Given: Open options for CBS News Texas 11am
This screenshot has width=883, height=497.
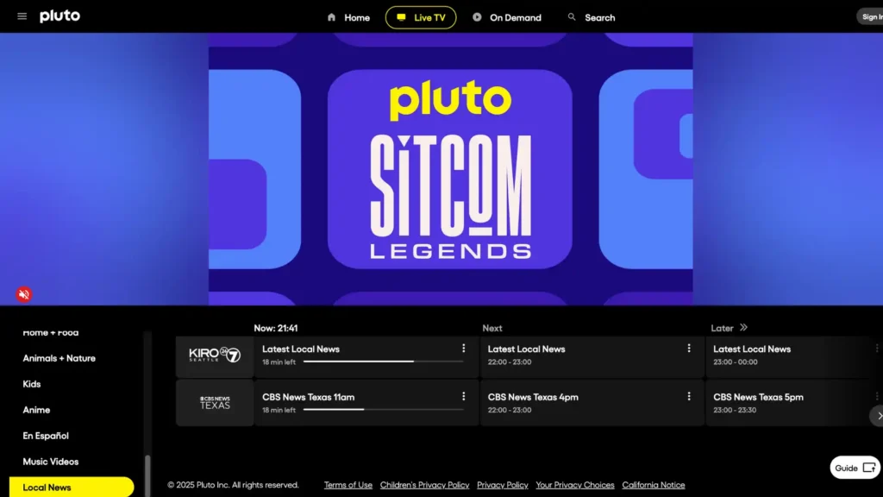Looking at the screenshot, I should [x=463, y=397].
